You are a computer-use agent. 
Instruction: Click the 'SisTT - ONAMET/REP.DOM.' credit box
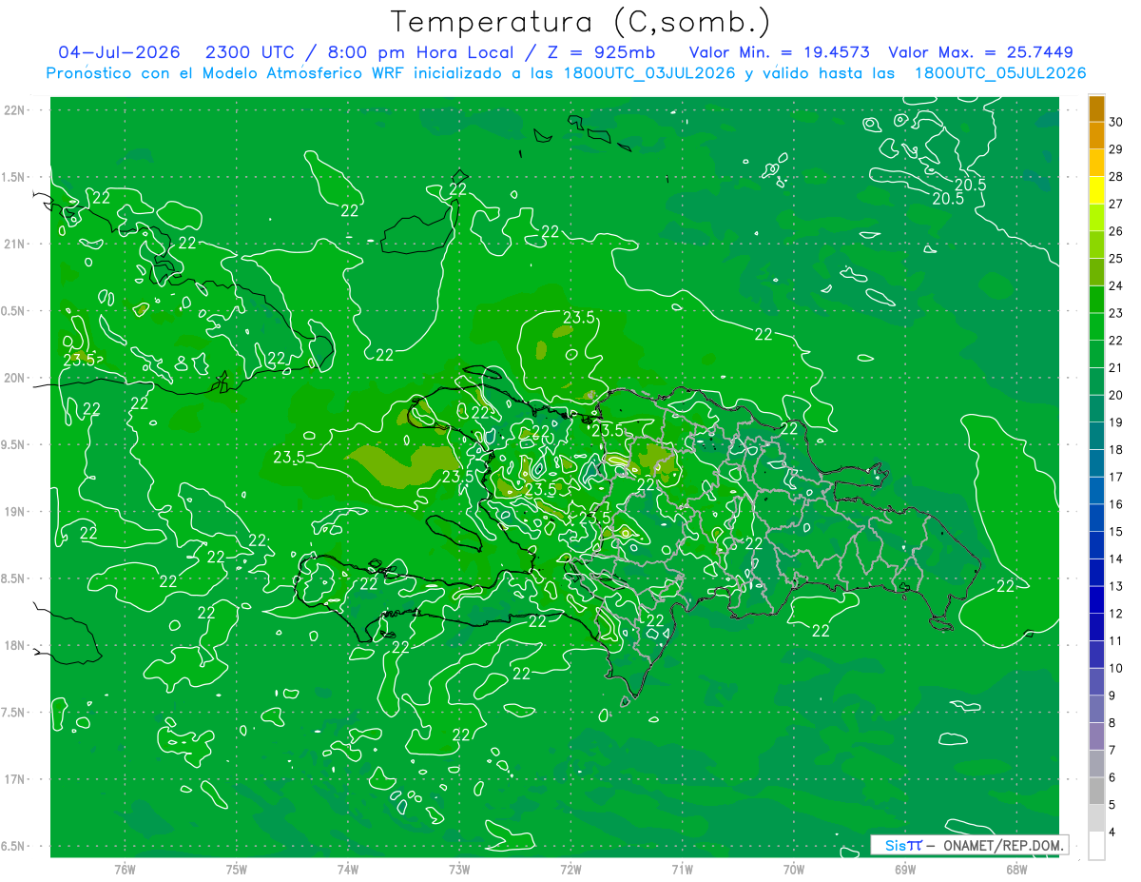coord(970,845)
